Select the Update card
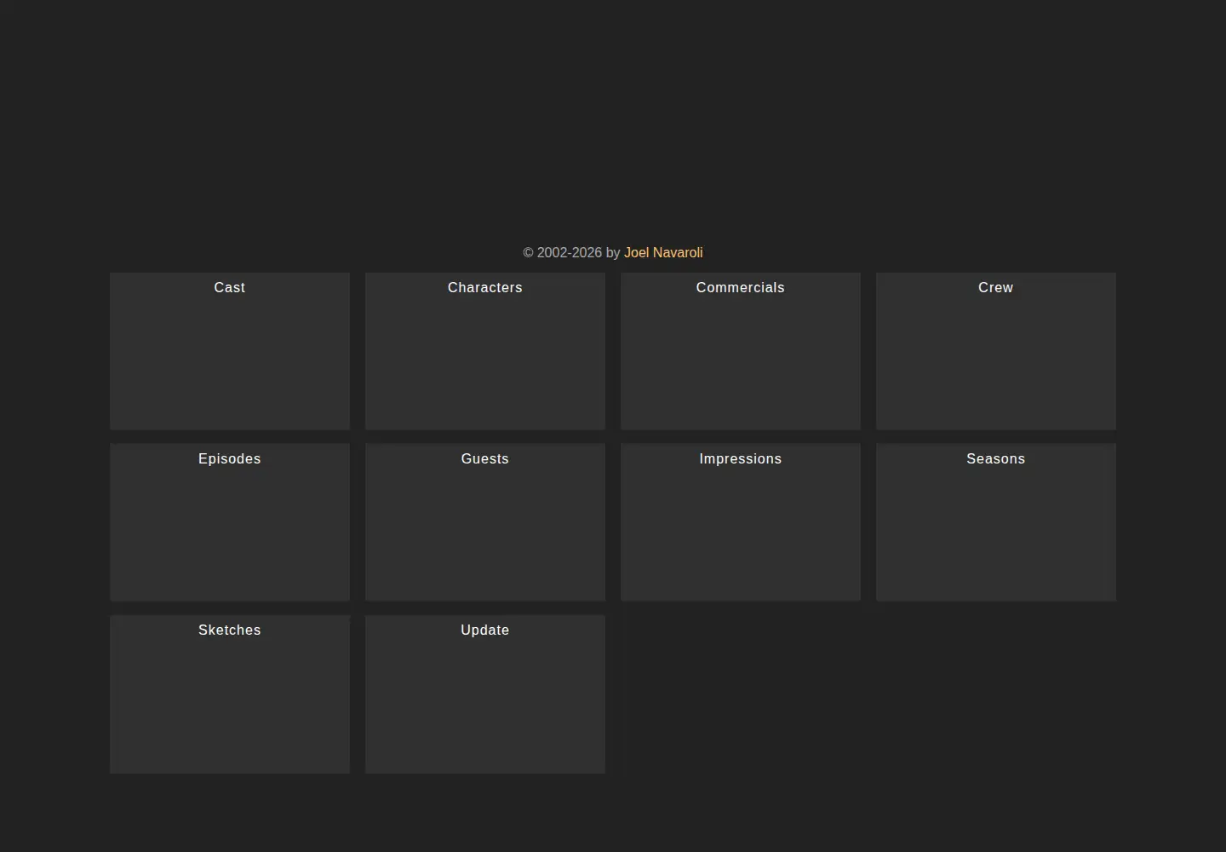The height and width of the screenshot is (852, 1226). point(485,694)
